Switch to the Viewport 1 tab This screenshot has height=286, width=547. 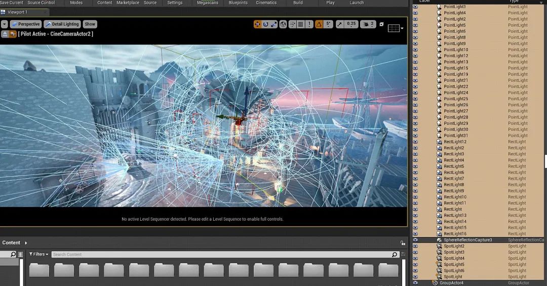click(17, 12)
